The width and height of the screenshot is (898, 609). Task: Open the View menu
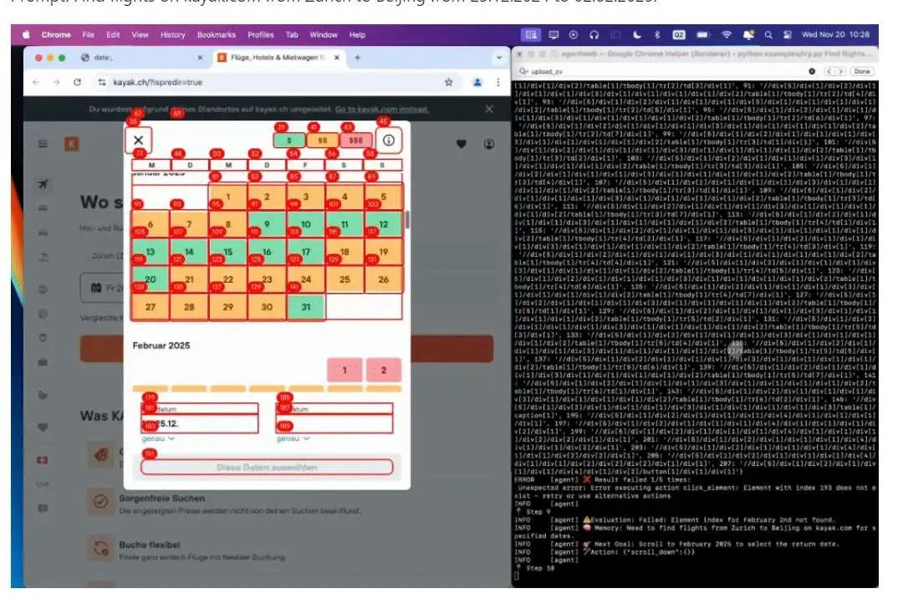(x=140, y=35)
